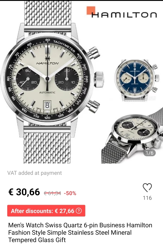Screen dimensions: 163x249
Task: Tap the right black subdial of main watch
Action: coord(67,79)
